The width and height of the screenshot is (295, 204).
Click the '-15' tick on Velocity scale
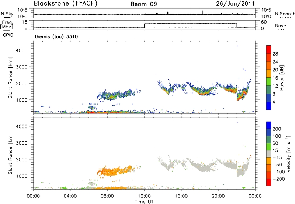coord(277,158)
